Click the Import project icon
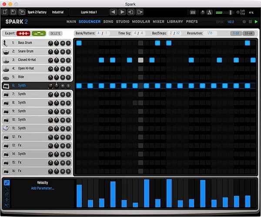 (x=131, y=12)
